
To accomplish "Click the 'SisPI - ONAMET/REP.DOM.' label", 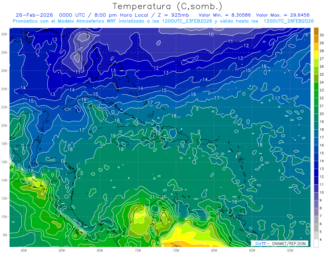I will click(280, 243).
